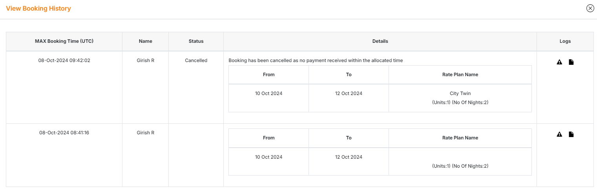This screenshot has width=597, height=194.
Task: Select the booking cancelled no-payment message
Action: 316,60
